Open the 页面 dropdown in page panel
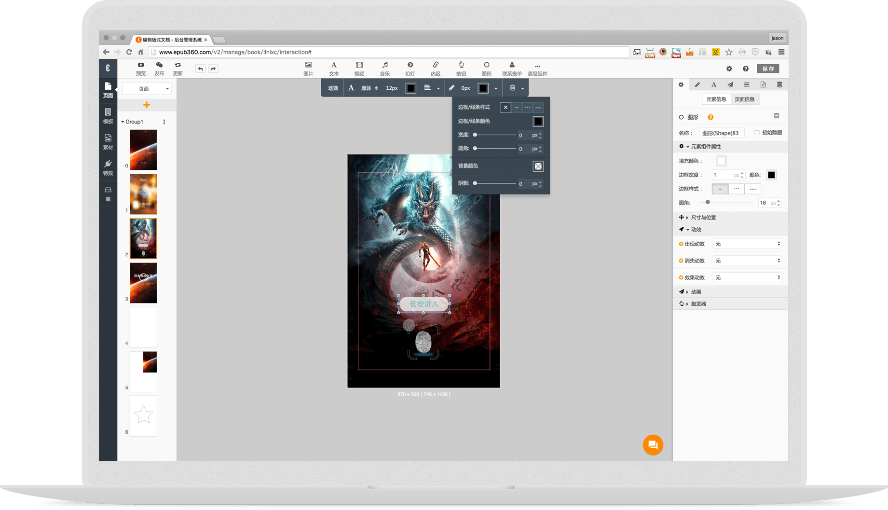 147,89
